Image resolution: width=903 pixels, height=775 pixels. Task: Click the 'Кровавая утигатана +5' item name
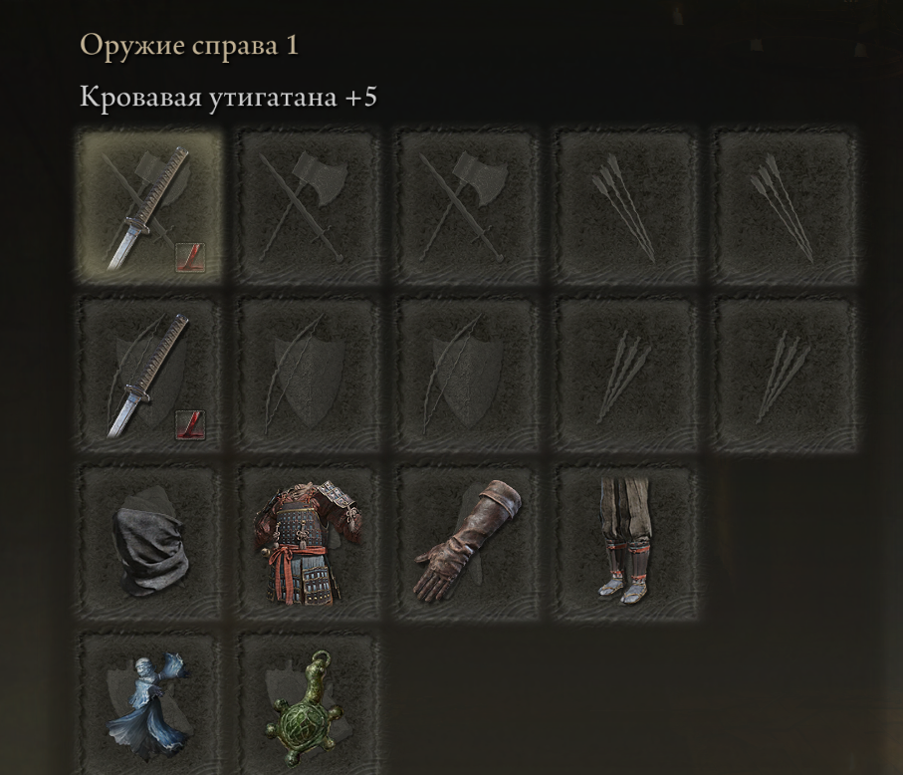coord(228,97)
